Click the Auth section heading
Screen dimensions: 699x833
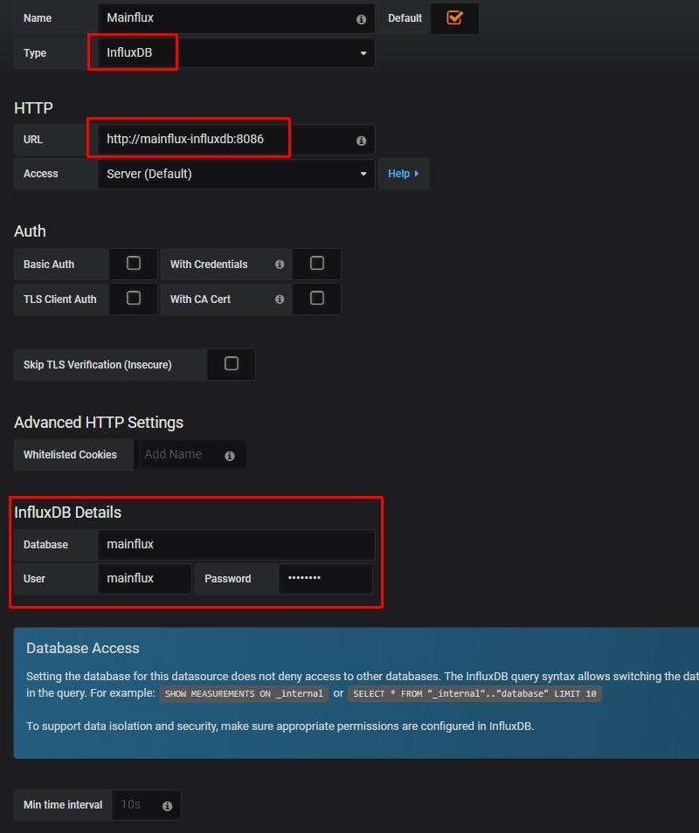point(30,231)
